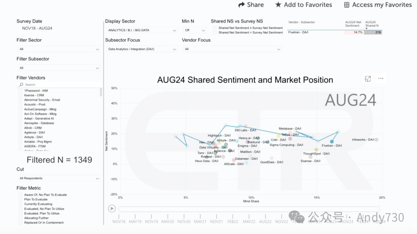This screenshot has width=417, height=234.
Task: Click the Share arrow icon
Action: 242,5
